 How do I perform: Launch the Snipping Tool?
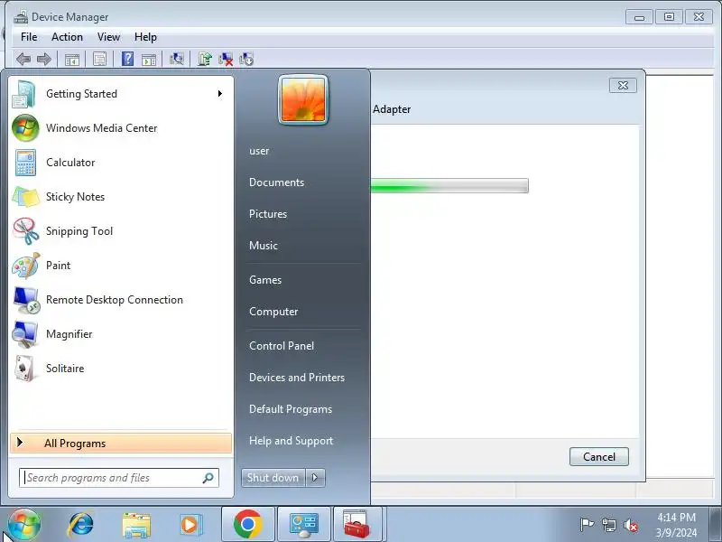click(120, 231)
